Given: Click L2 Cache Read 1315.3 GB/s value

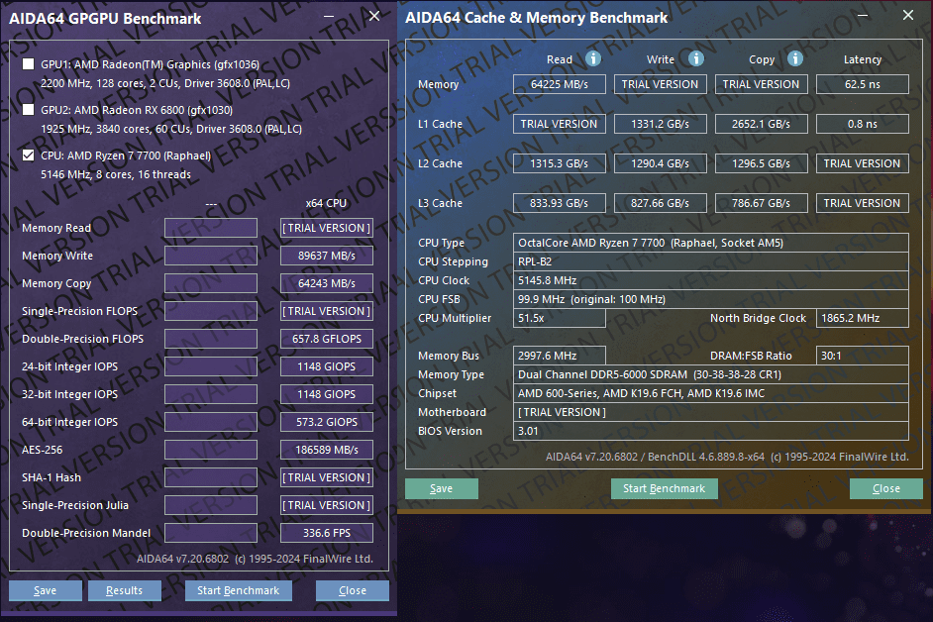Looking at the screenshot, I should point(560,163).
